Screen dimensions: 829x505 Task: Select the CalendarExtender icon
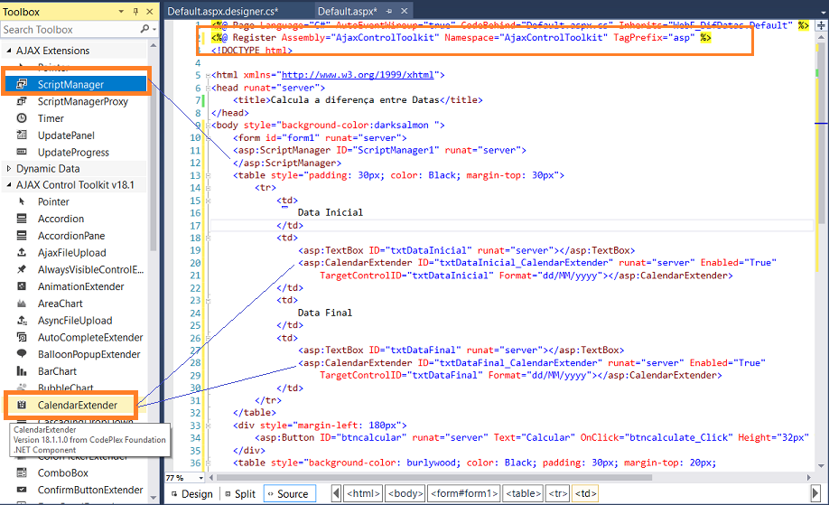point(22,405)
